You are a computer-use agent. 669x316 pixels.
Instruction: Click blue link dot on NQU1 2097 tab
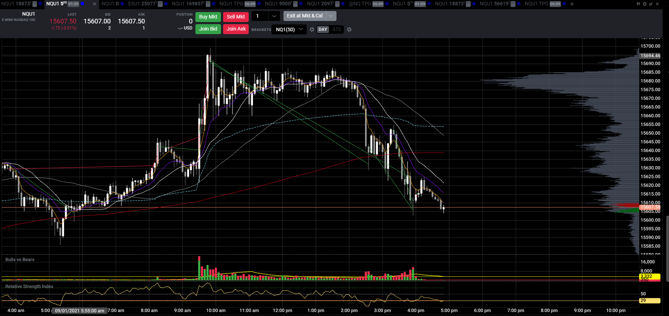(343, 4)
